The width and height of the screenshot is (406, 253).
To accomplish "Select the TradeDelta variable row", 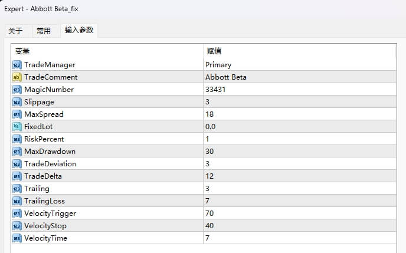I will click(42, 176).
